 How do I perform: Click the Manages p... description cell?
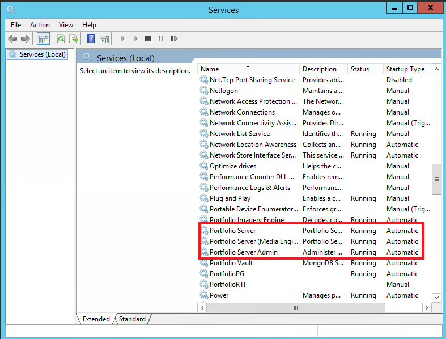pos(321,295)
